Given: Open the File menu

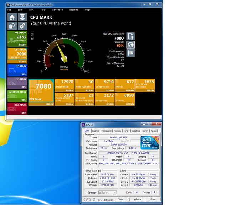Looking at the screenshot, I should coord(9,10).
